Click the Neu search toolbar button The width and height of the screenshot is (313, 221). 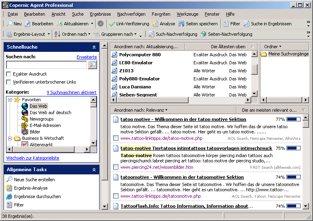[x=14, y=24]
